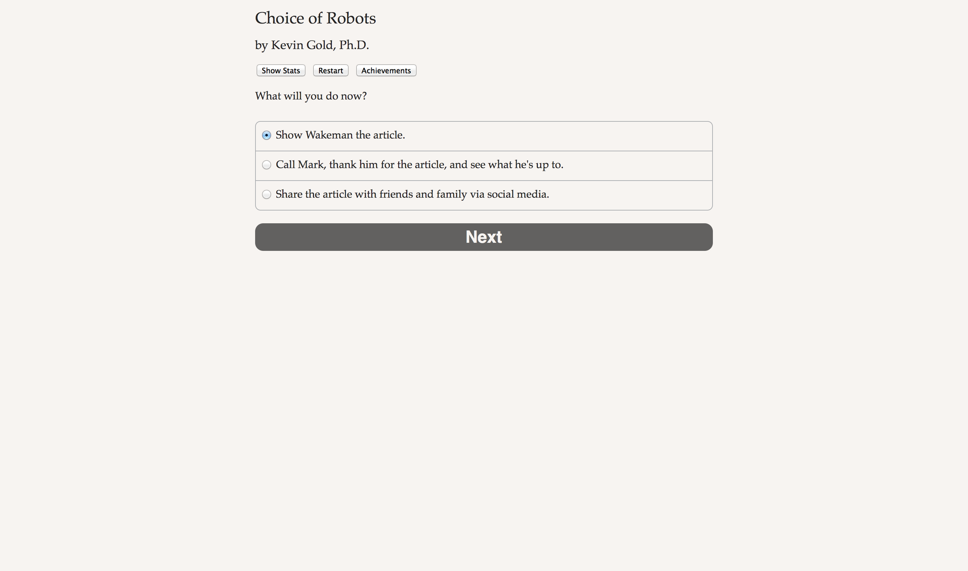Click the Next button to continue

tap(484, 237)
